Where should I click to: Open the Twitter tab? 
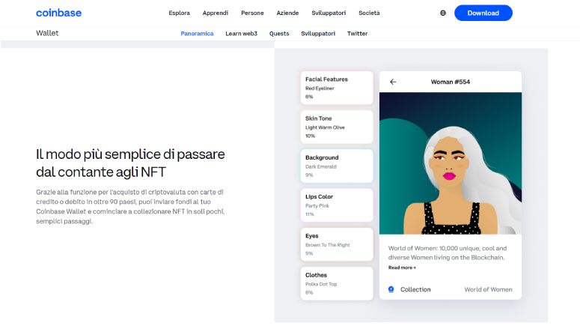tap(357, 33)
